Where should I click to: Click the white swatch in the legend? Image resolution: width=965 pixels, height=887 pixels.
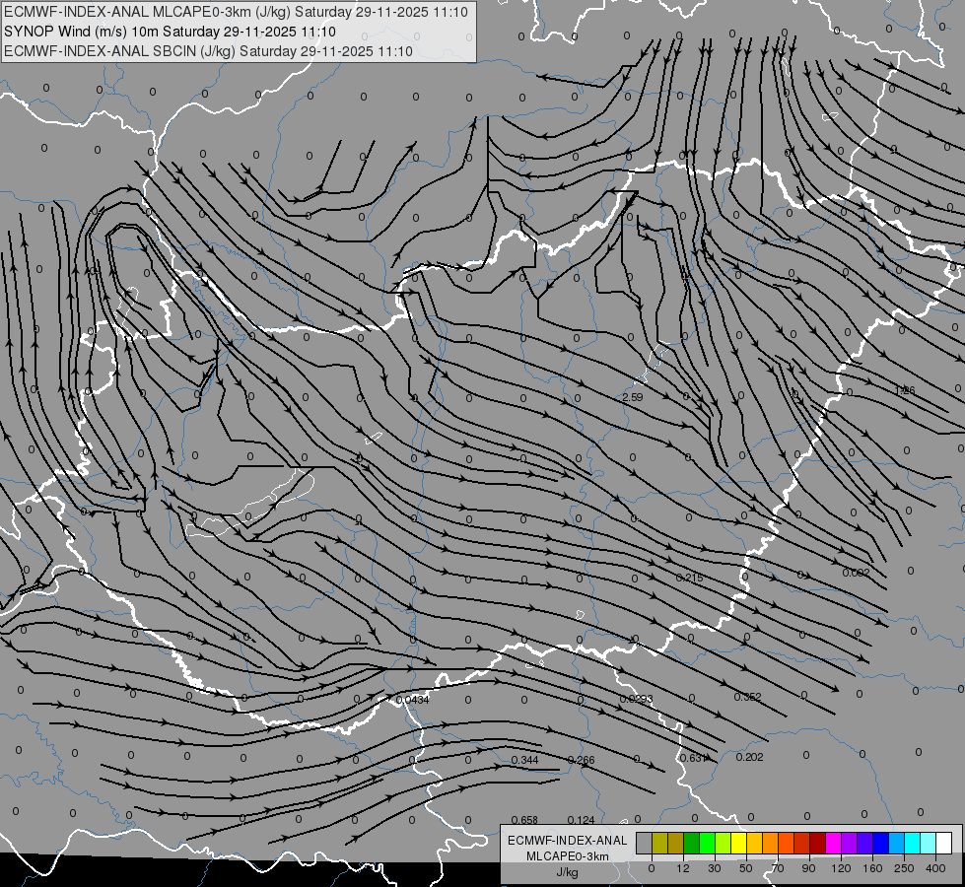[x=943, y=844]
